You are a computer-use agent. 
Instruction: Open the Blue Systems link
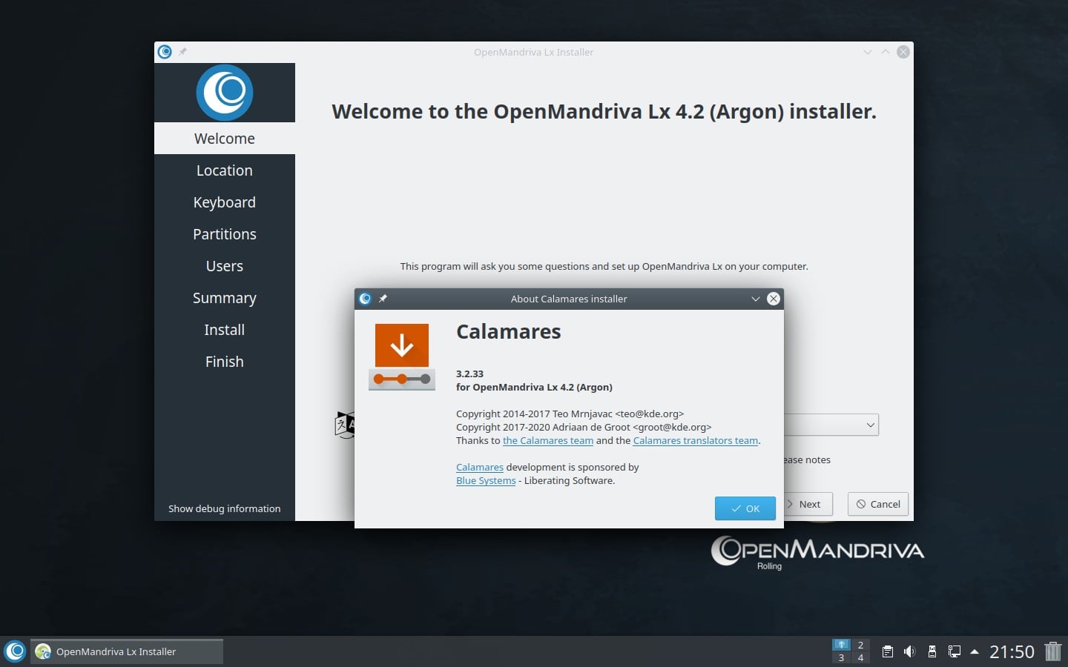click(x=486, y=480)
